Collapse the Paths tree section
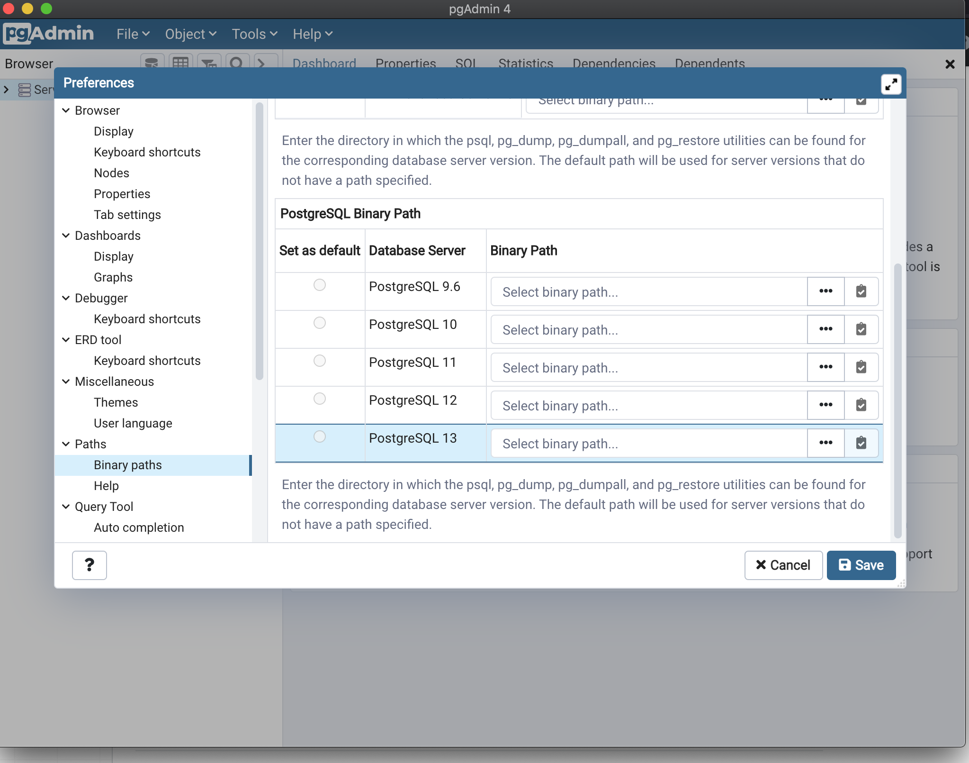This screenshot has height=763, width=969. tap(66, 444)
